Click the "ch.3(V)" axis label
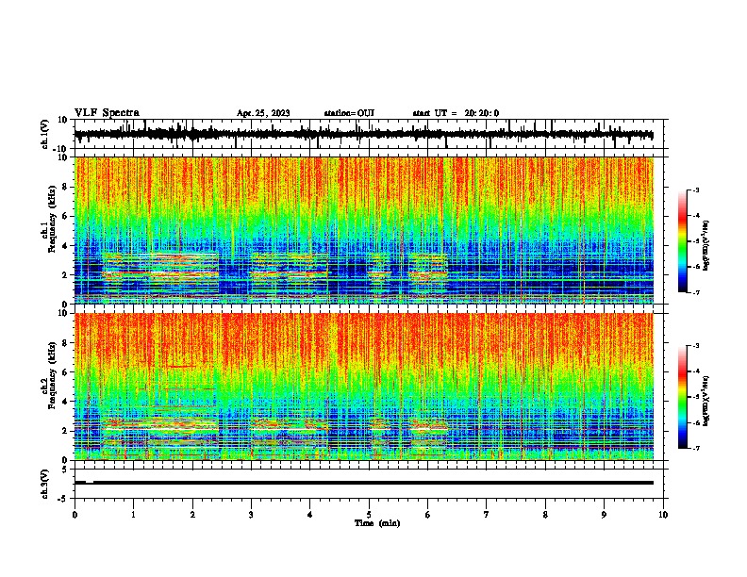Viewport: 747px width, 577px height. click(45, 485)
